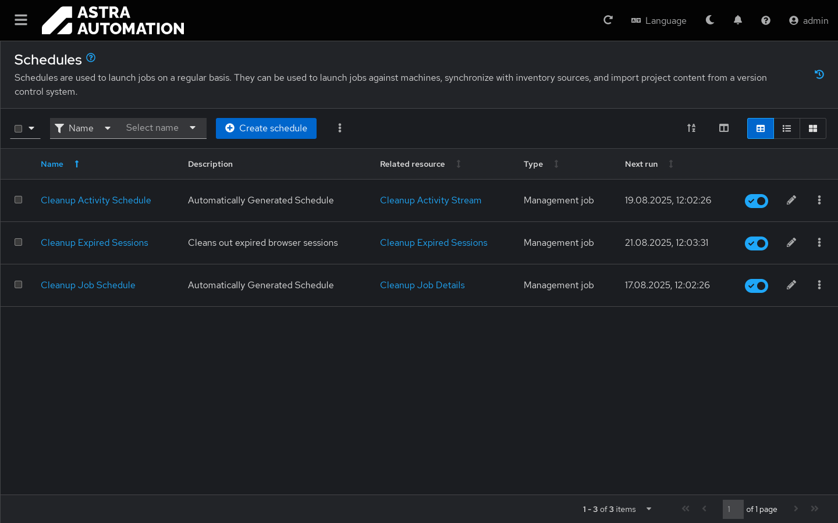Expand the items per page dropdown
This screenshot has height=523, width=838.
tap(648, 509)
